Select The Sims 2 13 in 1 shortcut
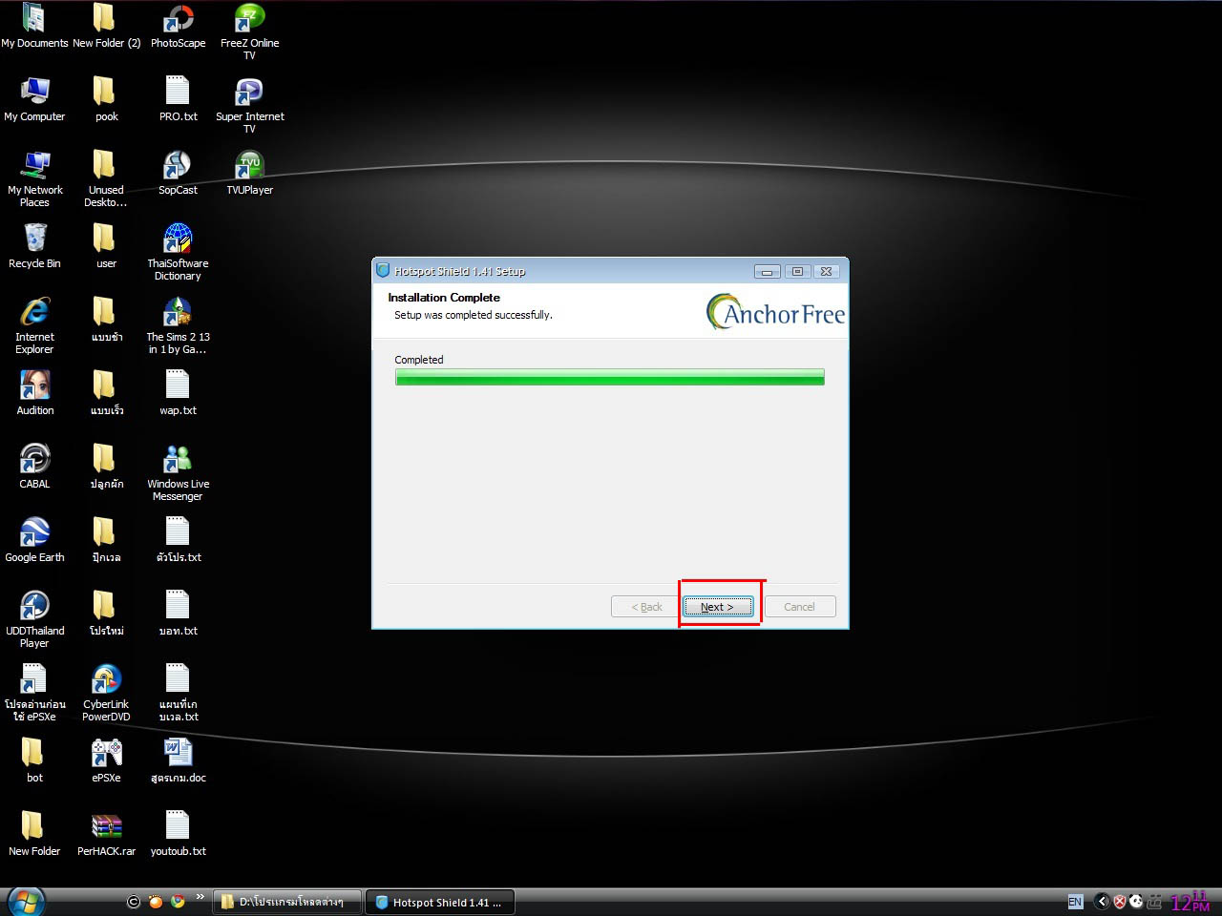 click(x=178, y=325)
